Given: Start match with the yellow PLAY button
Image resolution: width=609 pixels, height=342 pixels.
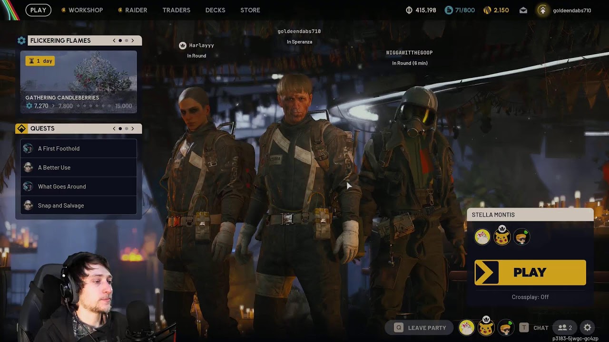Looking at the screenshot, I should tap(530, 273).
